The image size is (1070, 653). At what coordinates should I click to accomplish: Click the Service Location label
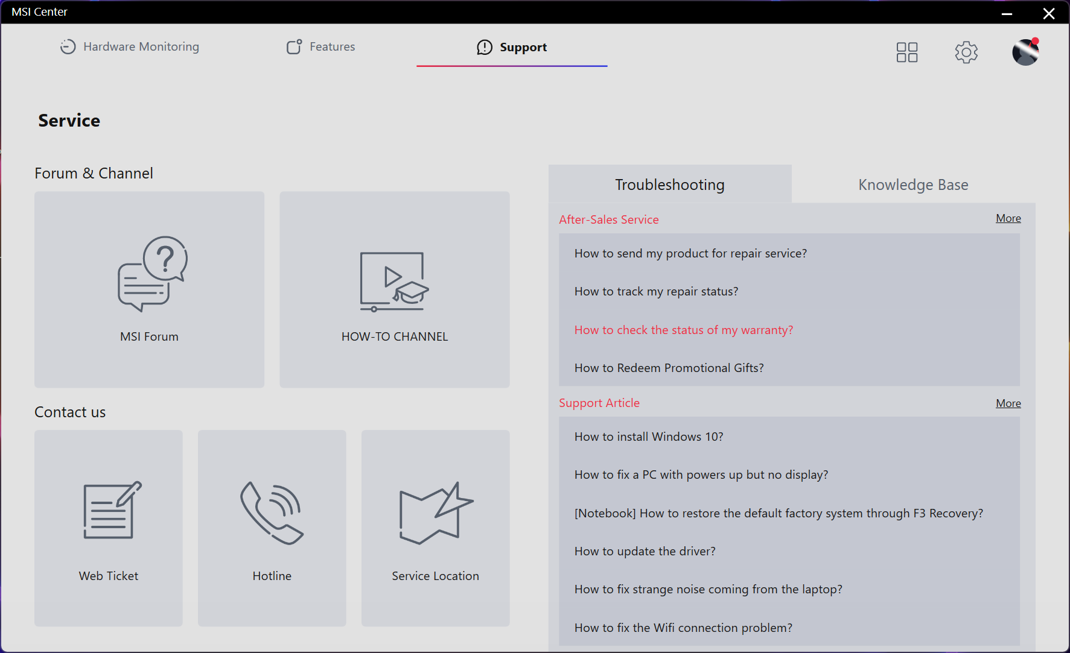pyautogui.click(x=436, y=576)
